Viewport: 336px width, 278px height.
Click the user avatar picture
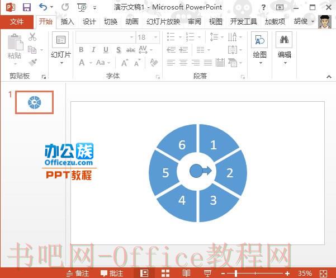click(x=325, y=22)
